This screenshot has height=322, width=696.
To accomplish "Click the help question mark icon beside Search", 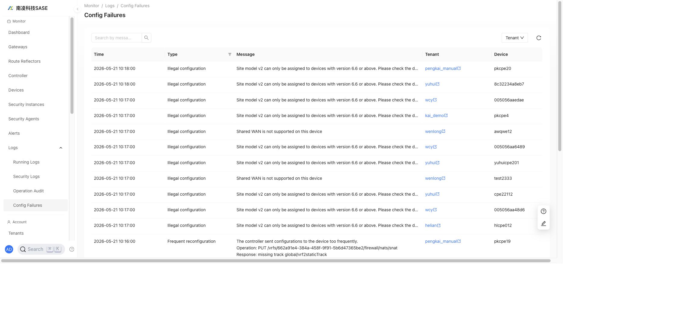I will [72, 249].
